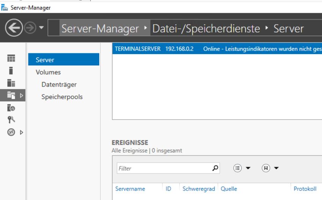Screen dimensions: 322x200
Task: Expand arrow beside File Services sidebar icon
Action: tap(21, 95)
